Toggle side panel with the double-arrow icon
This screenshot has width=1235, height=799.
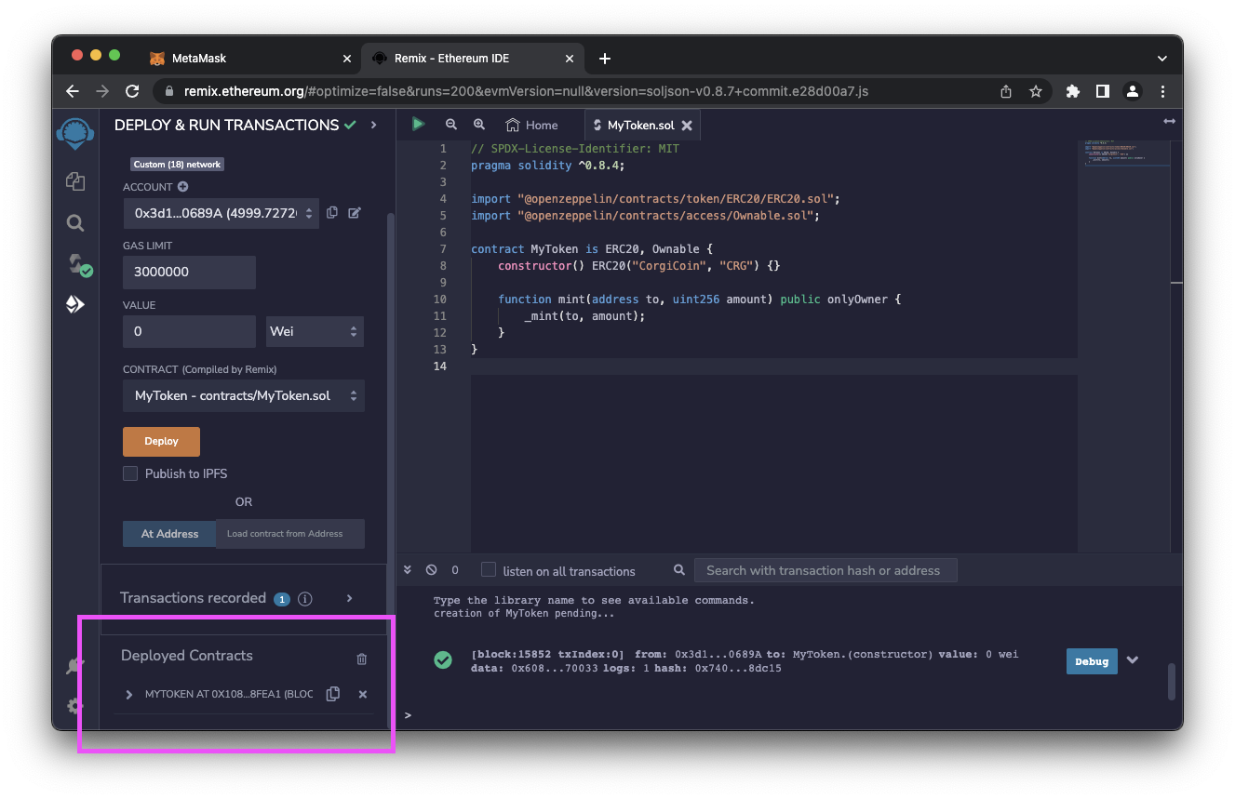click(x=1169, y=122)
